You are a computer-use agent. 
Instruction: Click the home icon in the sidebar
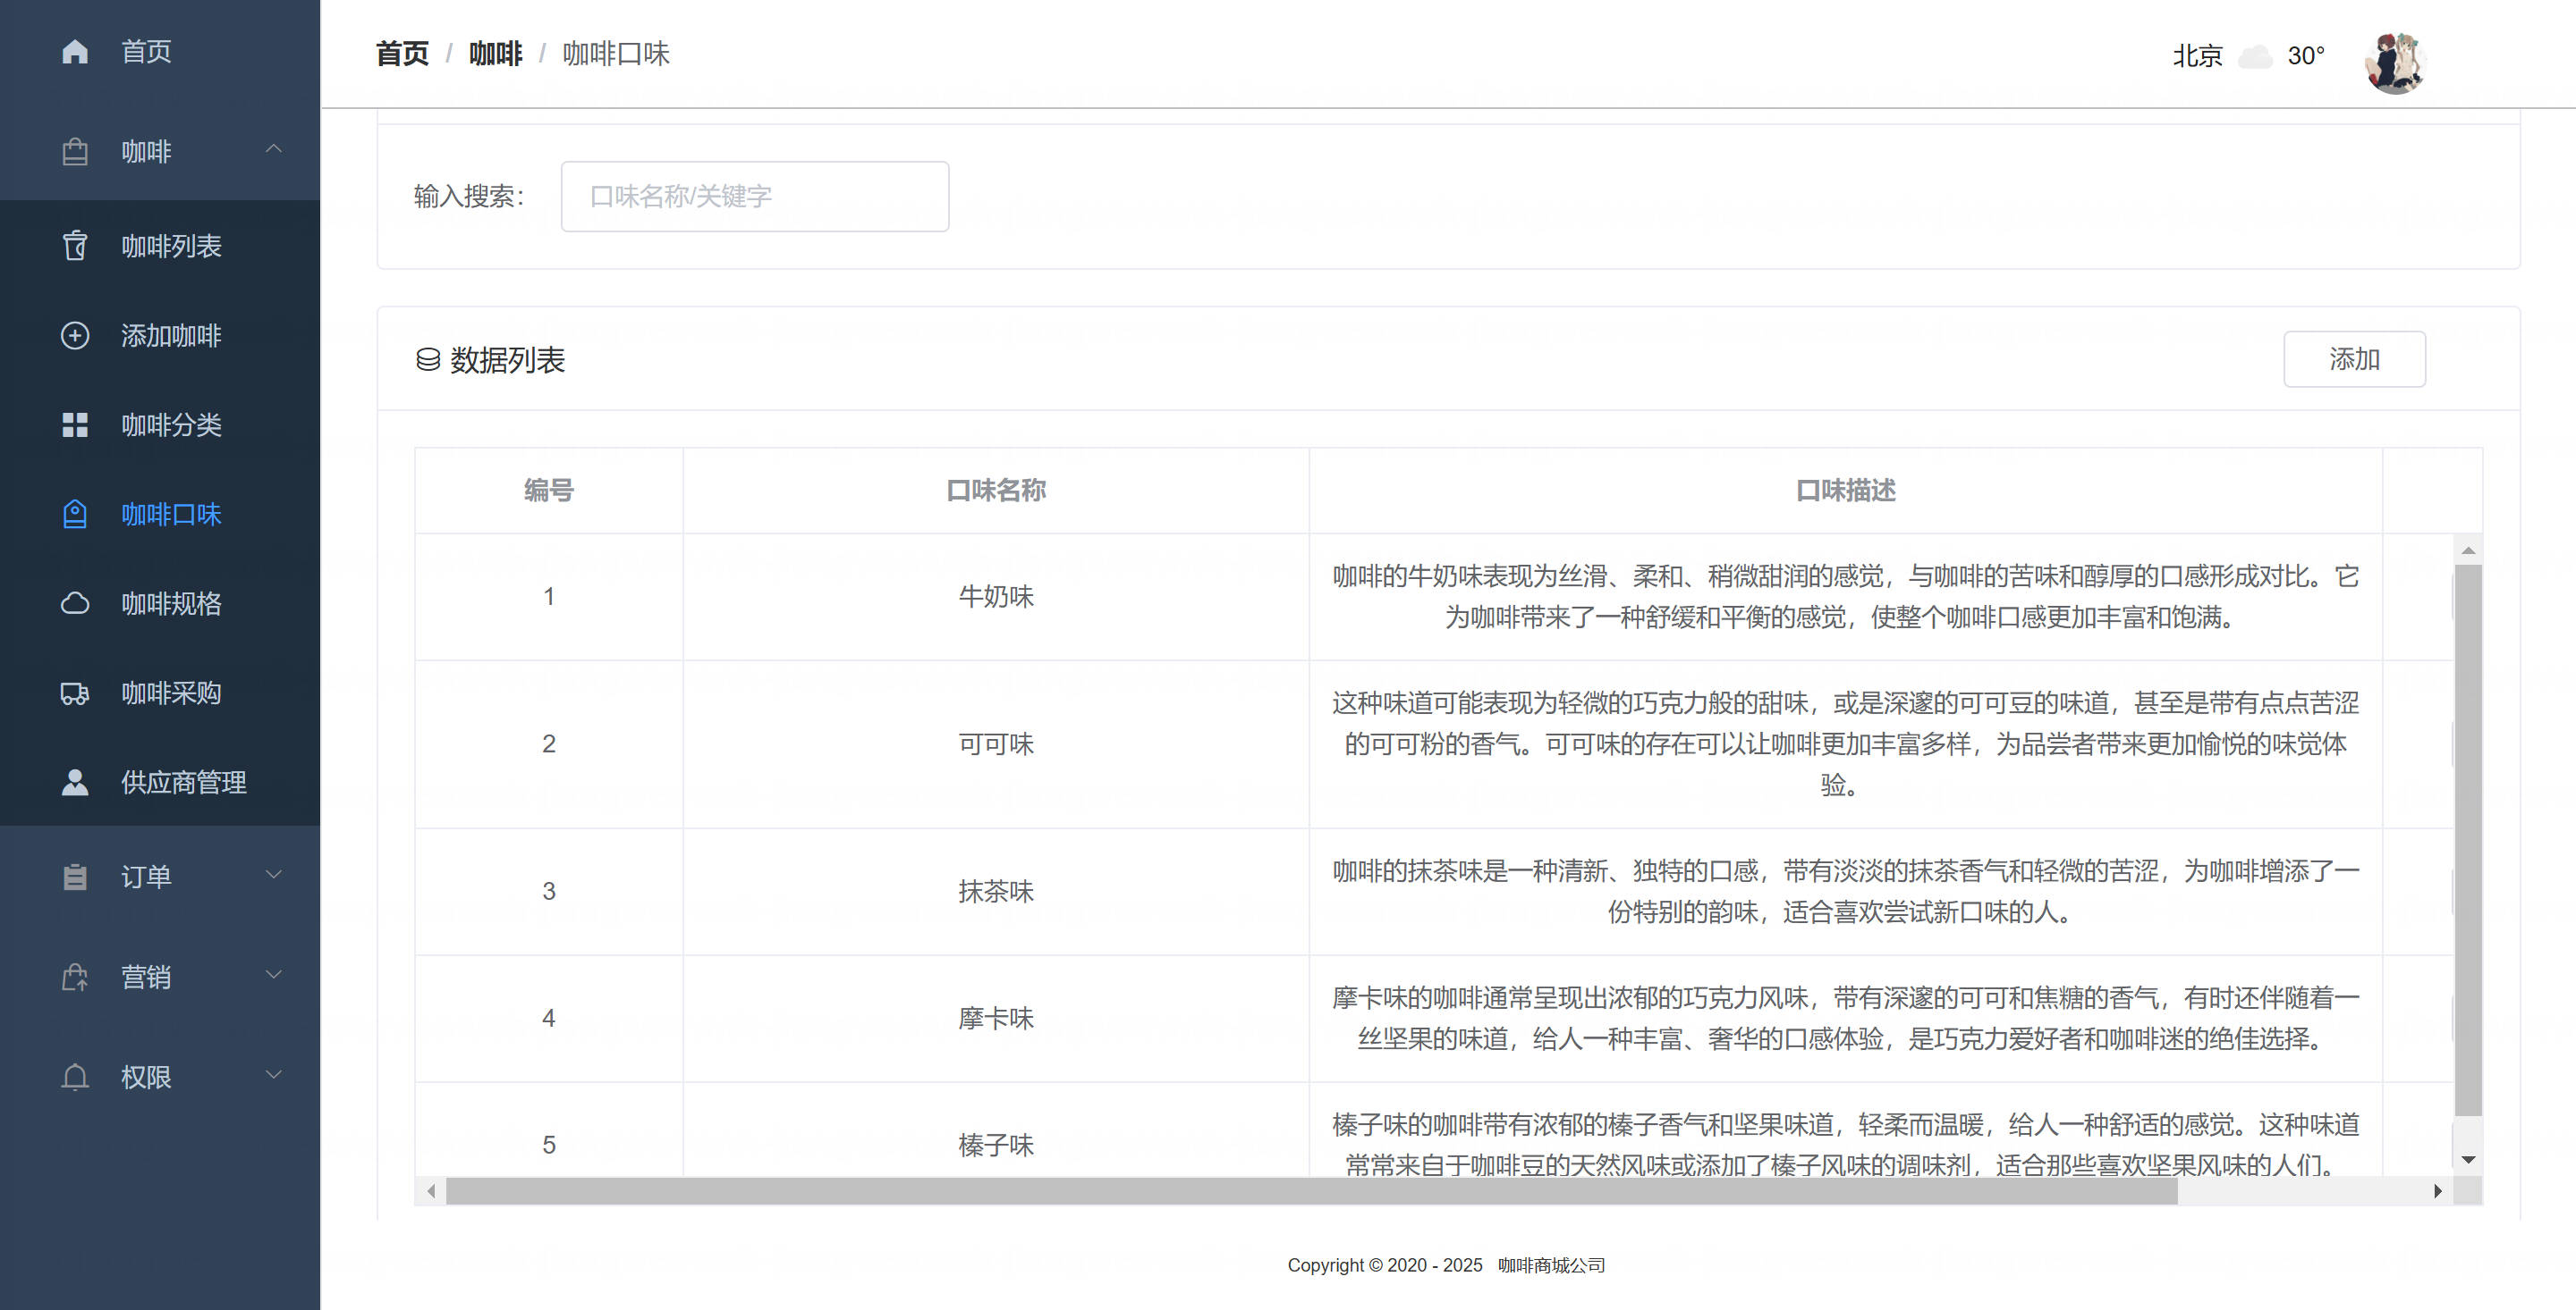(x=75, y=51)
